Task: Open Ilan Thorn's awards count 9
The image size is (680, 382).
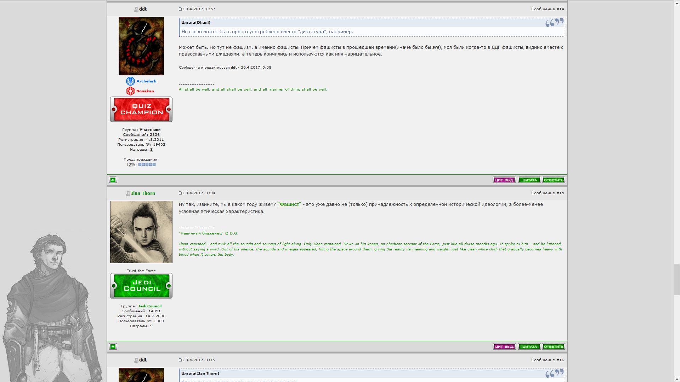Action: click(151, 326)
